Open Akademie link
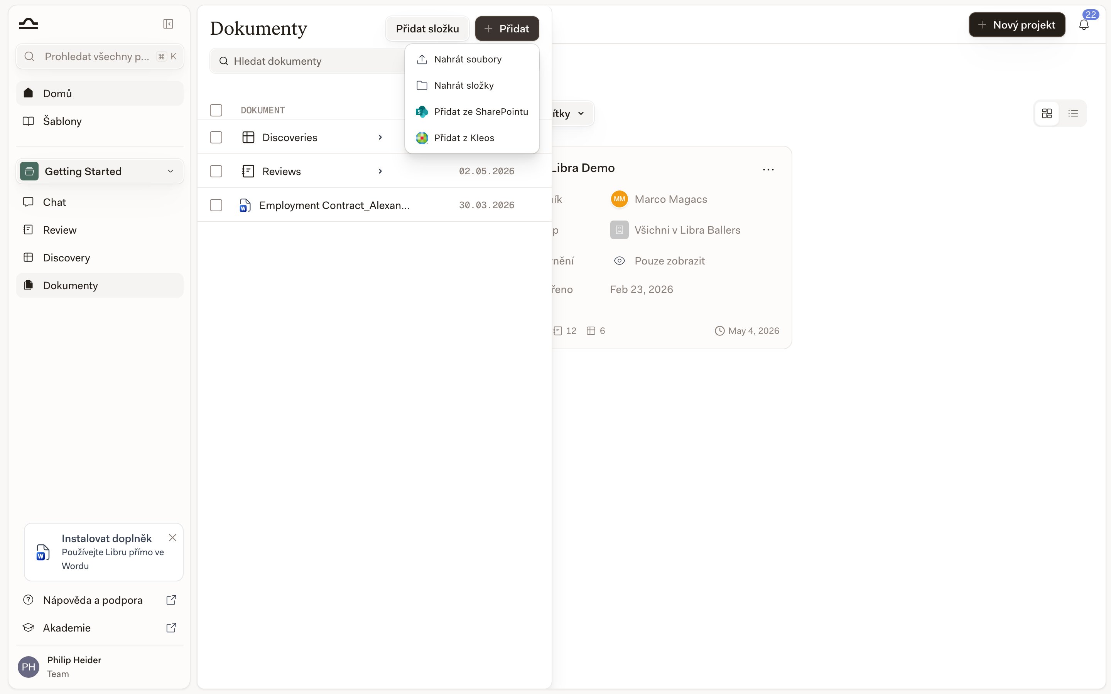 click(100, 627)
